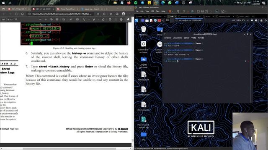The image size is (268, 150).
Task: Add this PDF page to Edge favorites
Action: click(x=111, y=14)
